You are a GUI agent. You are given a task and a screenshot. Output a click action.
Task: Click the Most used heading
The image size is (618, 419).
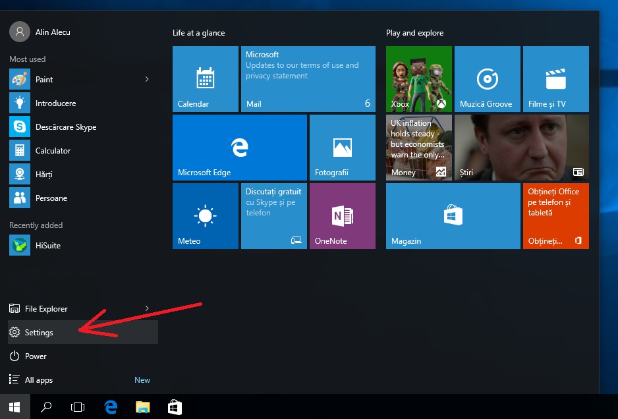coord(28,59)
